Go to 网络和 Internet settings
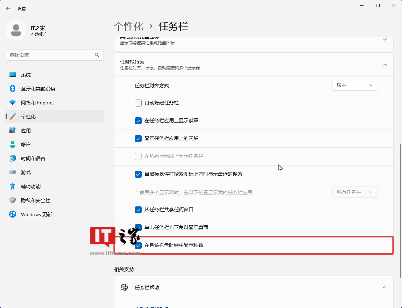Image resolution: width=402 pixels, height=308 pixels. pyautogui.click(x=54, y=103)
